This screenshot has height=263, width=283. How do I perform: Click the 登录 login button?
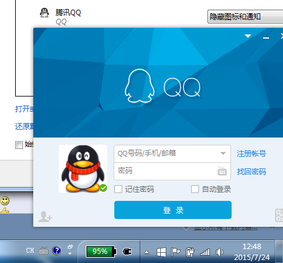coord(173,210)
